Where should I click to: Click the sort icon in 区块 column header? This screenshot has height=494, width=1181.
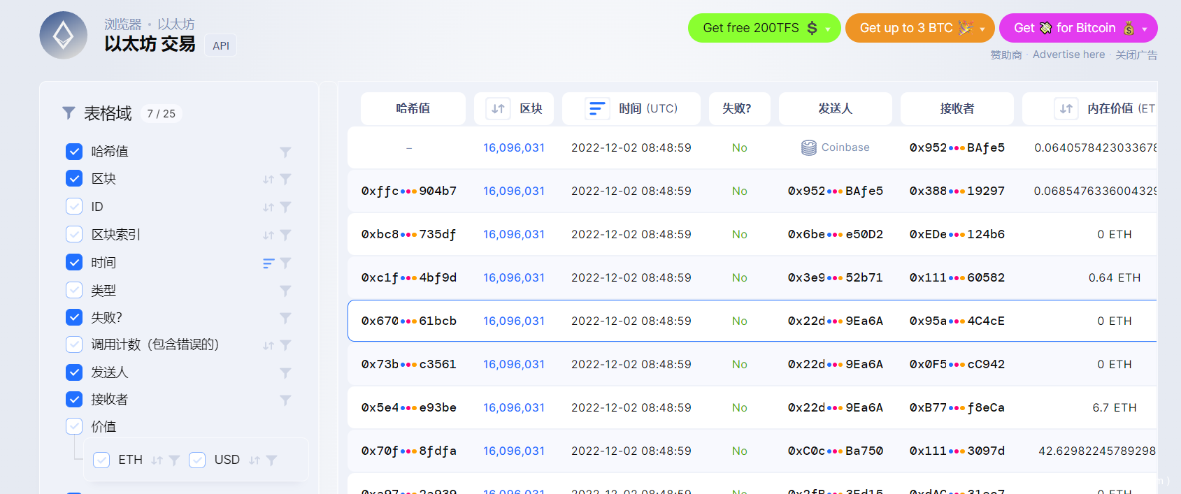[x=498, y=108]
